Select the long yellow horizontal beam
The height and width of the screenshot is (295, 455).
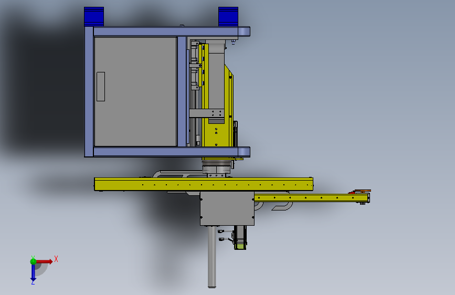point(204,184)
